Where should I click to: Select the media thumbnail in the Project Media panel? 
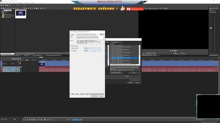click(21, 14)
